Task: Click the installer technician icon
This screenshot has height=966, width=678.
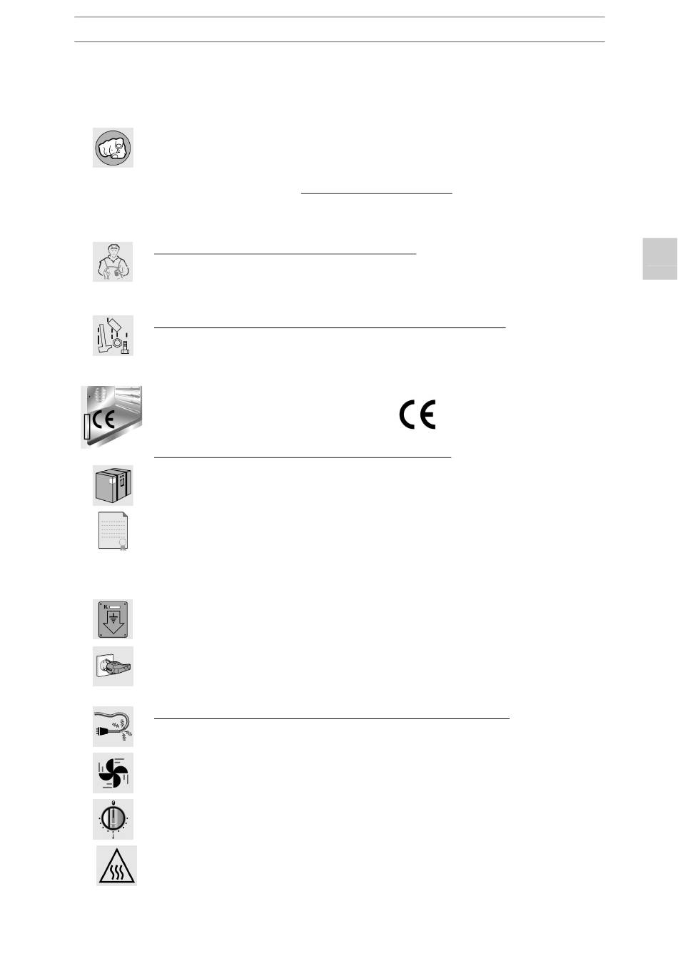Action: (x=113, y=262)
